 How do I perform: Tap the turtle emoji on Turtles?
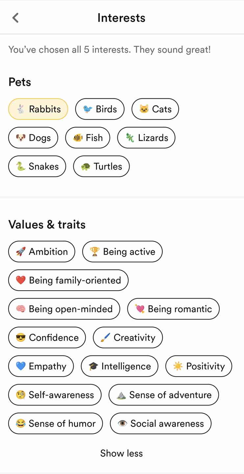(86, 166)
